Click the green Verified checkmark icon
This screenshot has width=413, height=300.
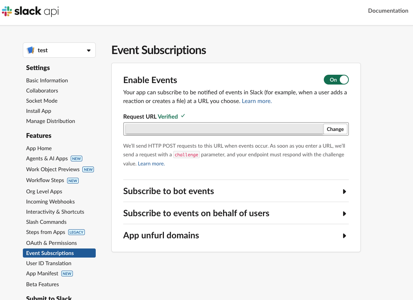[x=183, y=116]
